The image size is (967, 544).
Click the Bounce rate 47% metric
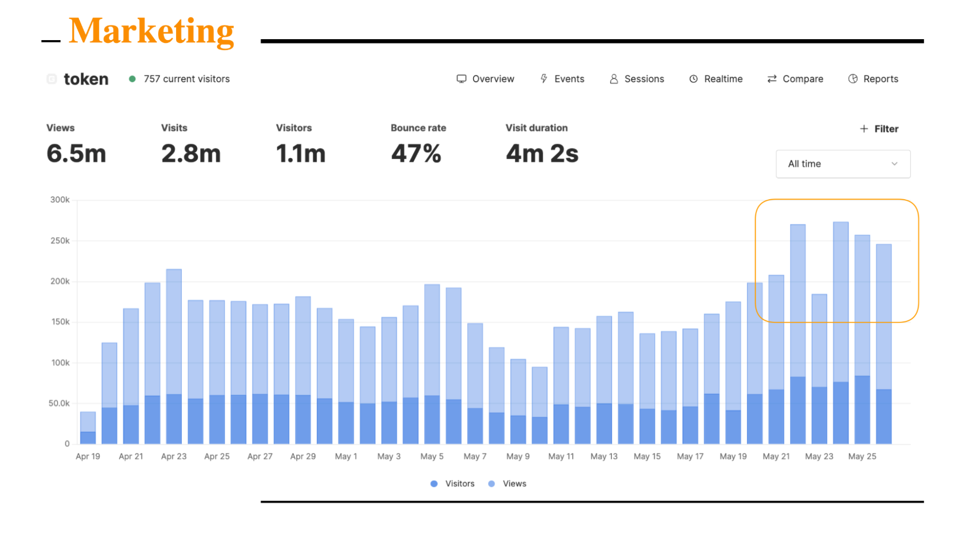click(417, 153)
